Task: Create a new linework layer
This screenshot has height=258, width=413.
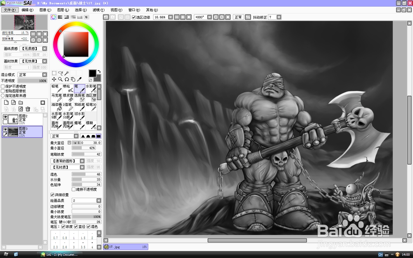Action: point(14,102)
